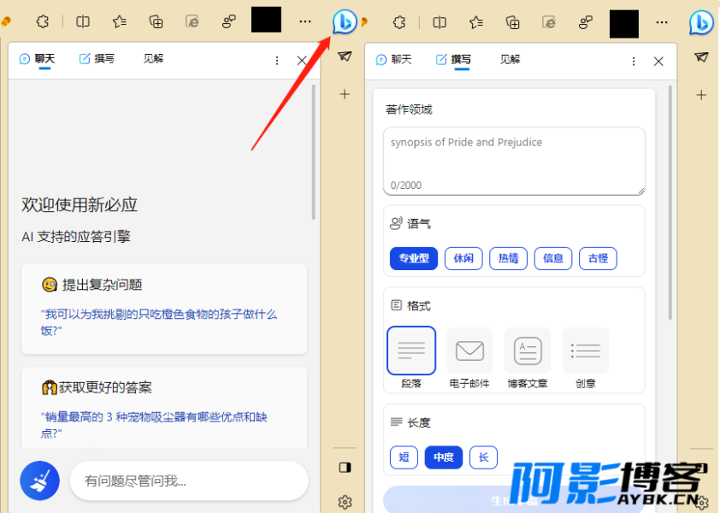Select the paragraph format icon
This screenshot has height=513, width=720.
[x=411, y=351]
